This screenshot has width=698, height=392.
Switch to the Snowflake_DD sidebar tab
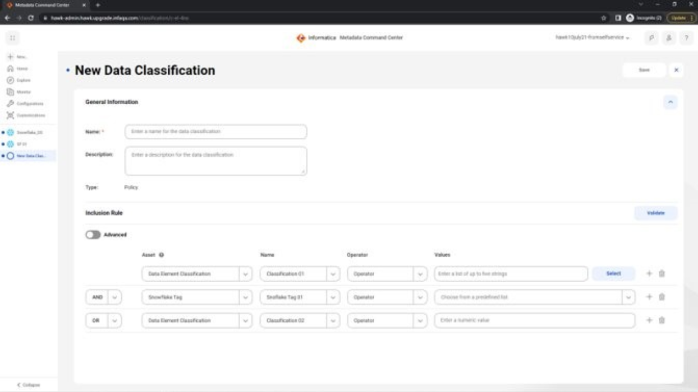(x=28, y=133)
